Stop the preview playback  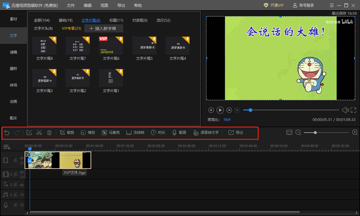[x=237, y=110]
